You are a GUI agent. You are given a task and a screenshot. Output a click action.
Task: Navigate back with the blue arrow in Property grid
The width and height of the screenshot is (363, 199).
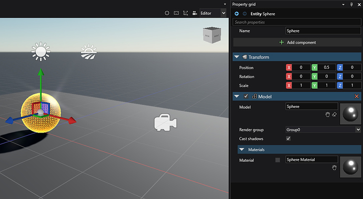pyautogui.click(x=237, y=14)
